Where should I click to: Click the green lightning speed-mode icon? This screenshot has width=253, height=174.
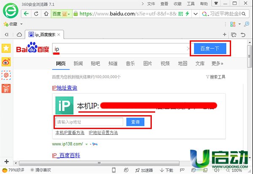[187, 14]
